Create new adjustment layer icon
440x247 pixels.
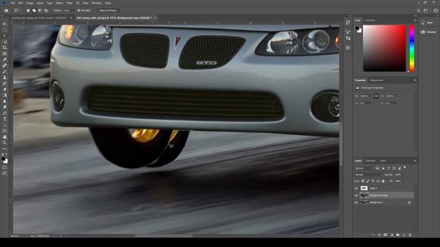[x=392, y=235]
